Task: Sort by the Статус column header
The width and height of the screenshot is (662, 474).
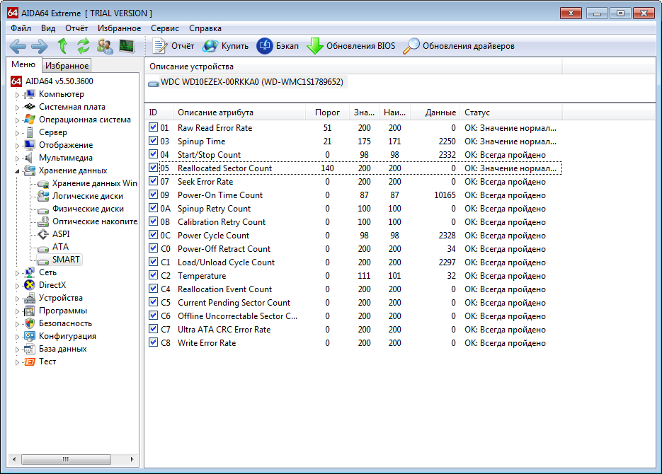Action: (x=511, y=112)
